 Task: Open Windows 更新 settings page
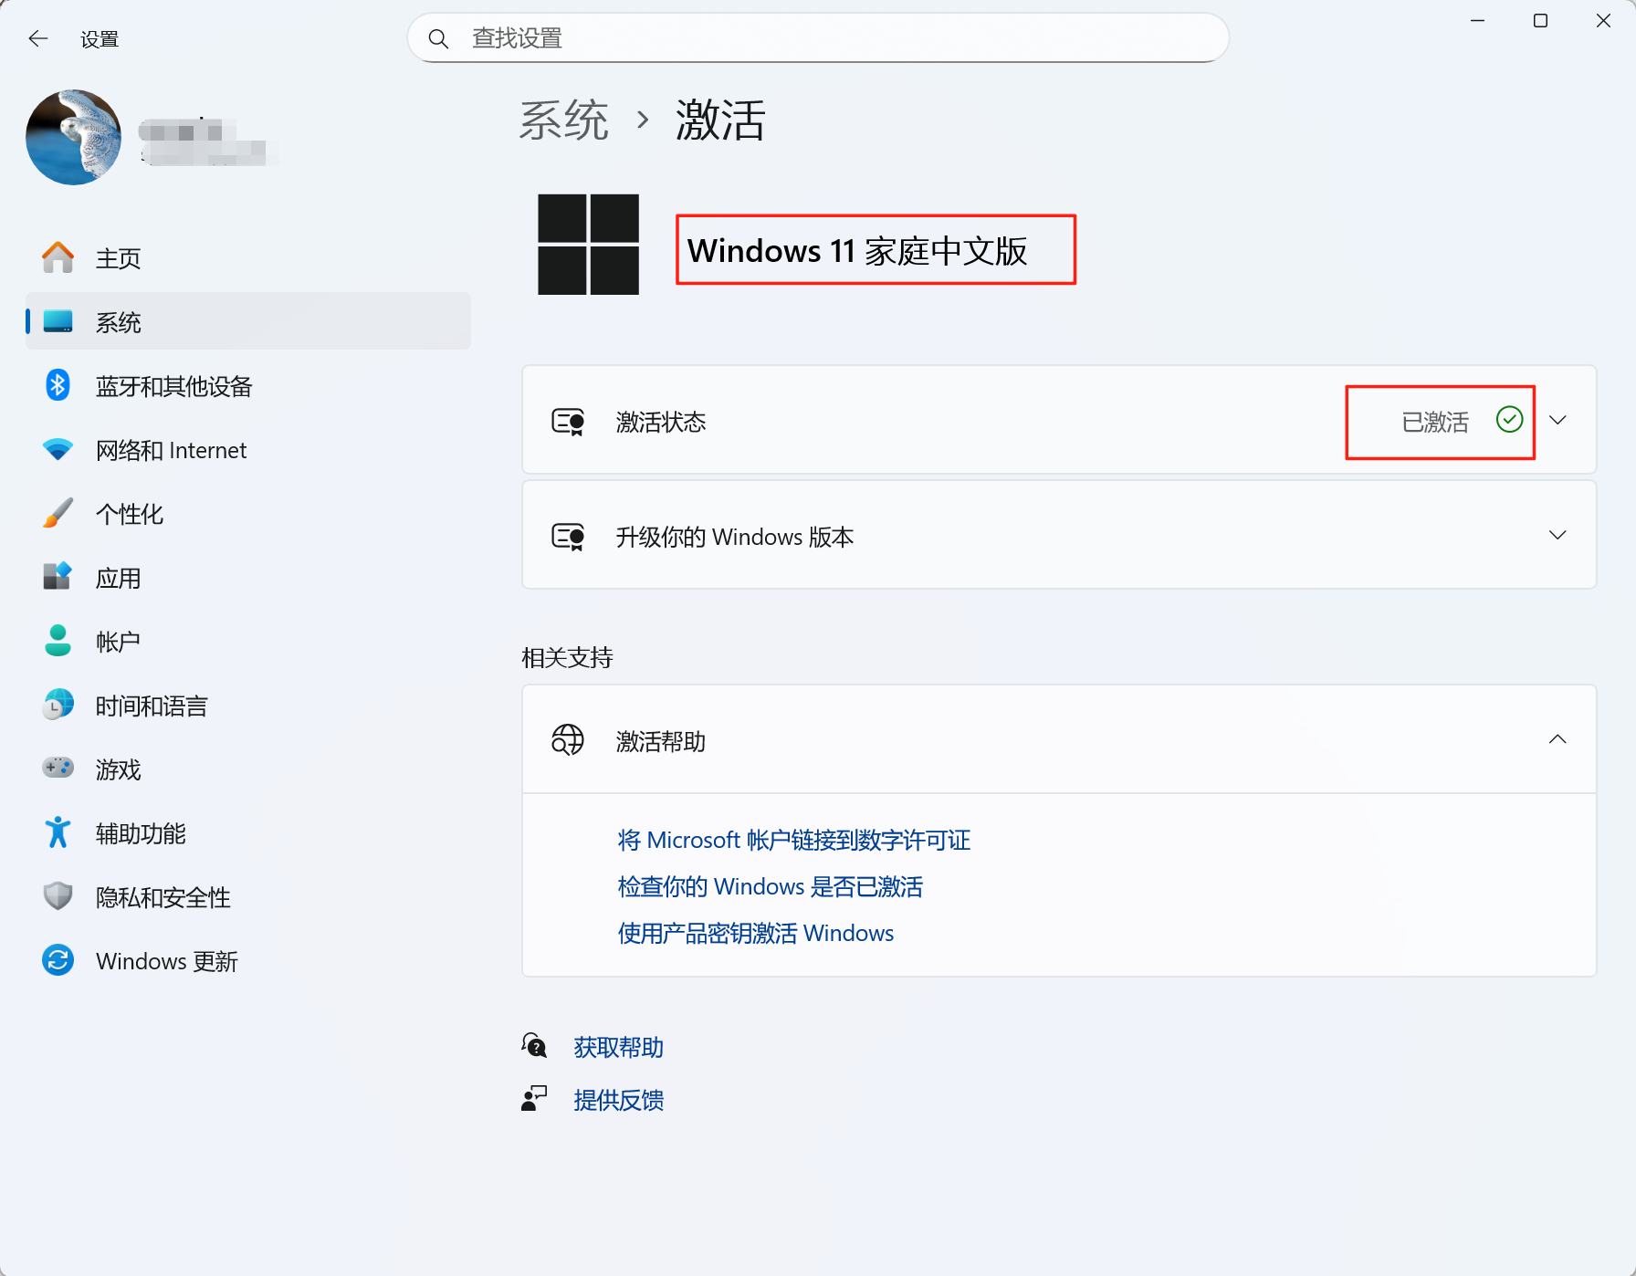(248, 960)
